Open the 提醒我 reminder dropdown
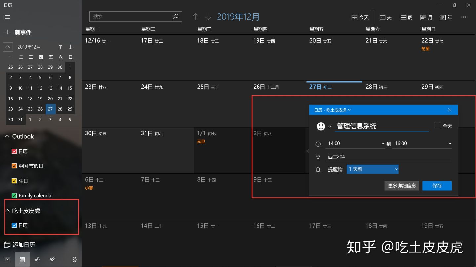 pos(372,169)
